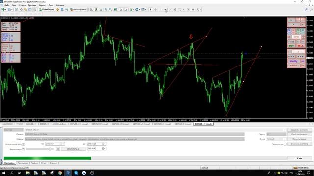Click the Свойства эксперта button

[x=299, y=130]
